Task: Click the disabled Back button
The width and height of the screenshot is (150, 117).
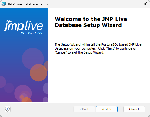Action: (84, 109)
